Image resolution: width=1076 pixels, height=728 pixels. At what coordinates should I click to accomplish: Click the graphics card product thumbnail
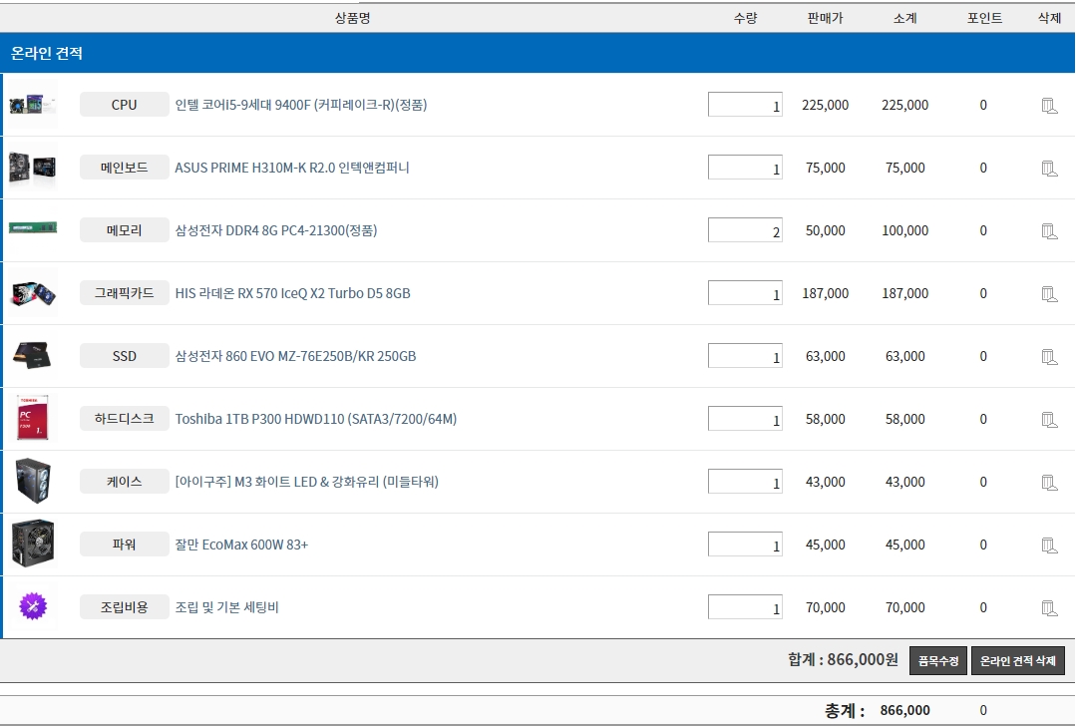(33, 293)
